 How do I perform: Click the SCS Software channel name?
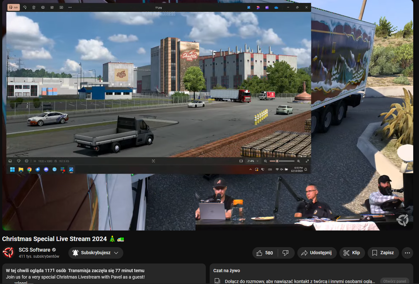click(x=34, y=250)
